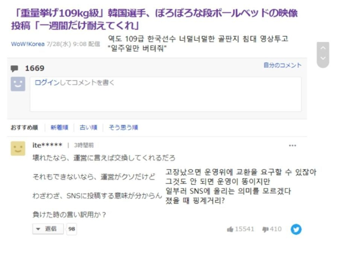Click the down arrow on the scroll widget
This screenshot has height=256, width=337.
click(323, 58)
